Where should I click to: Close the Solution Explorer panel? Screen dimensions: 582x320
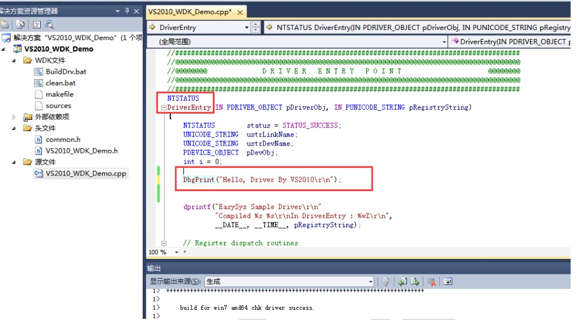click(x=136, y=11)
